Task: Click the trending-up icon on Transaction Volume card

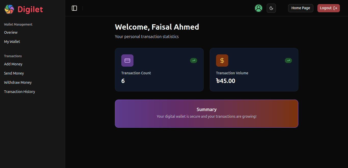Action: pyautogui.click(x=288, y=60)
